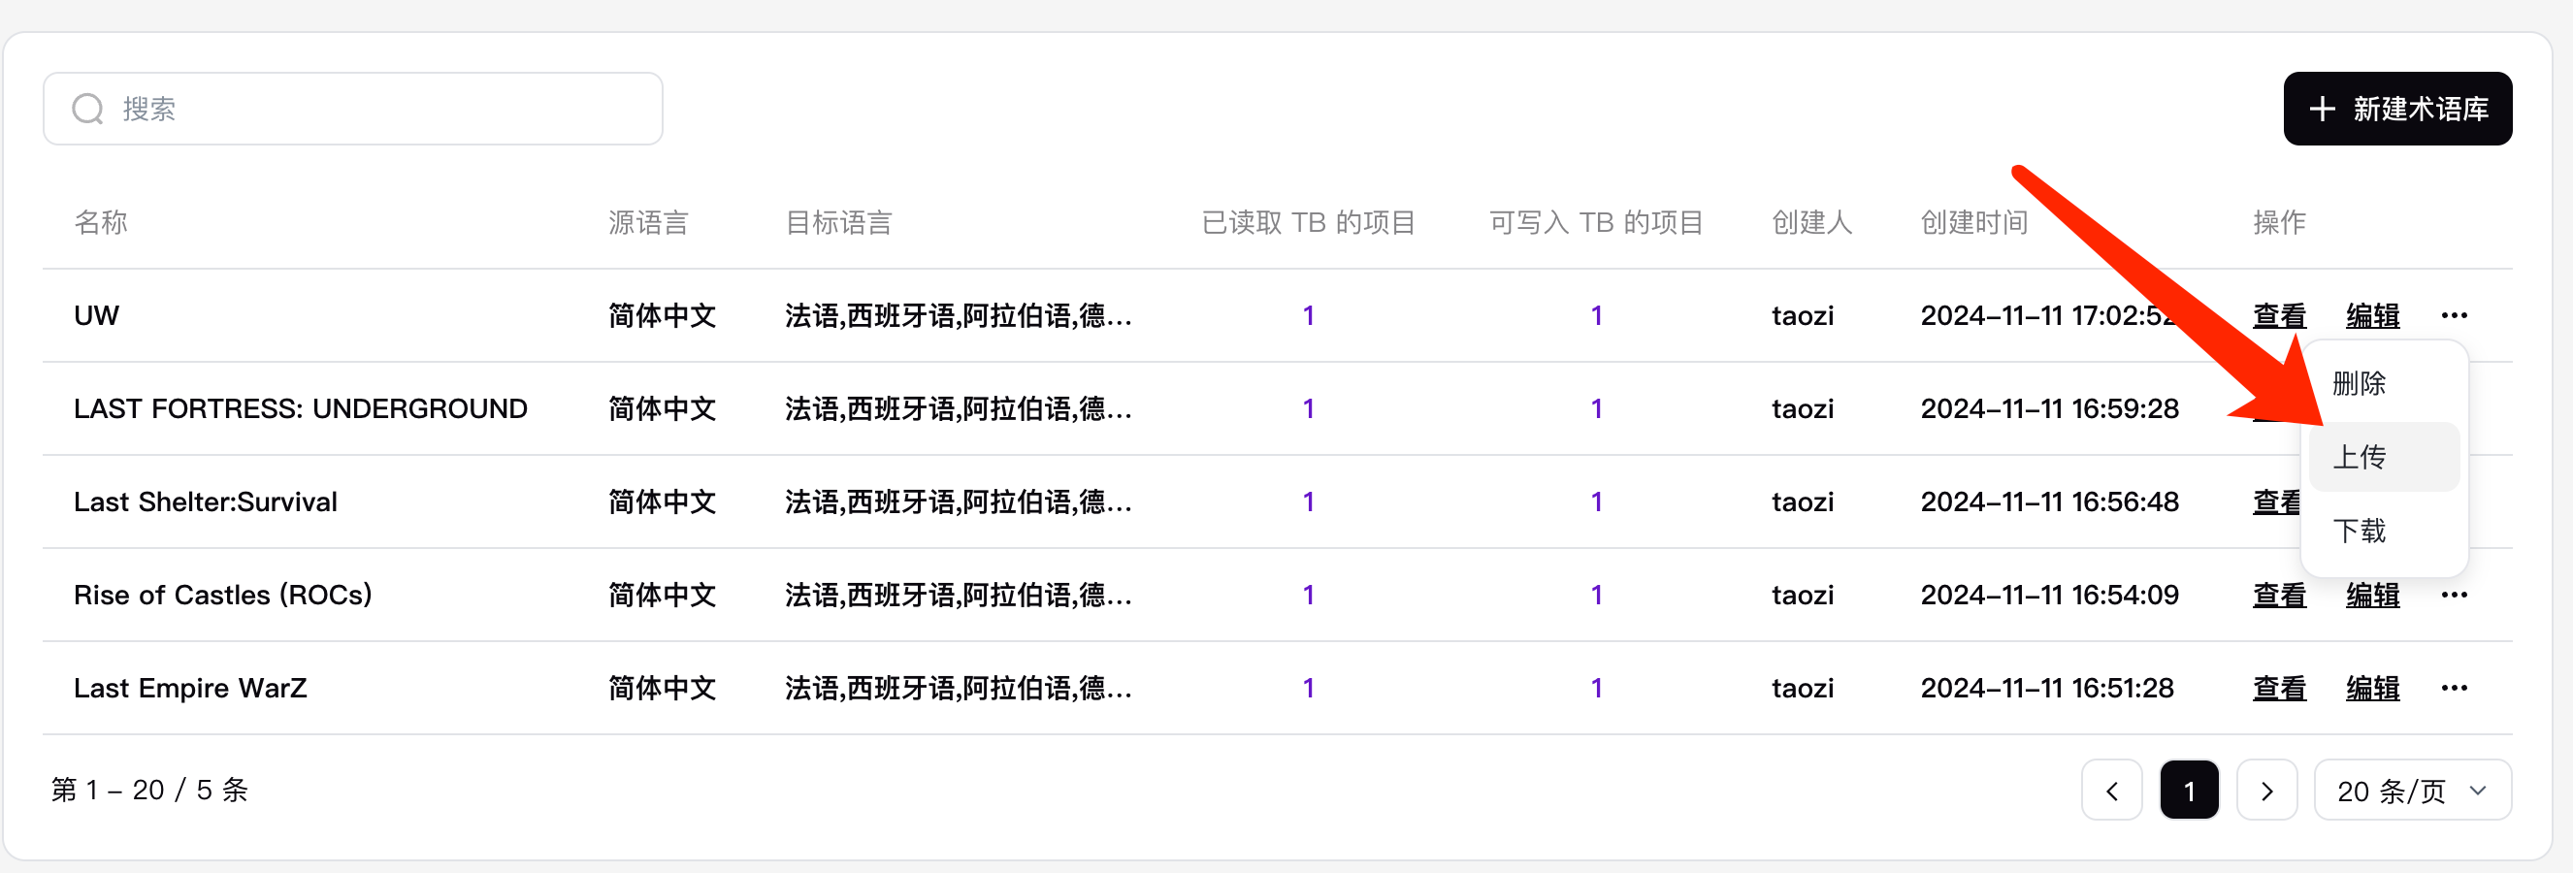The width and height of the screenshot is (2573, 873).
Task: Open more actions for the UW row
Action: tap(2453, 315)
